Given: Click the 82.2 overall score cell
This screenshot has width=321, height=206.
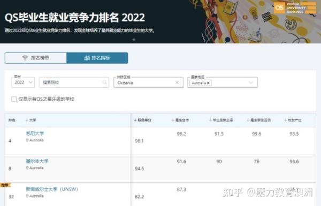Looking at the screenshot, I should pos(139,196).
